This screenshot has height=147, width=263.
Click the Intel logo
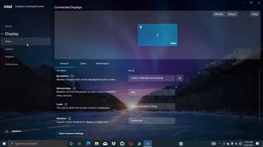(x=8, y=7)
